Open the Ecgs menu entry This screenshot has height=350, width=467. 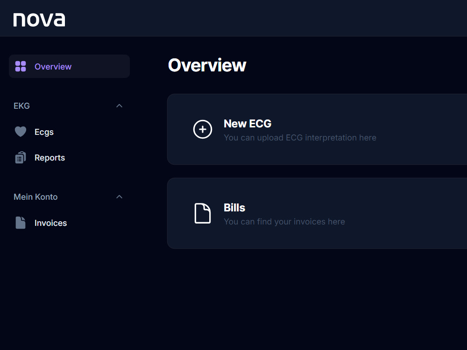click(x=44, y=132)
